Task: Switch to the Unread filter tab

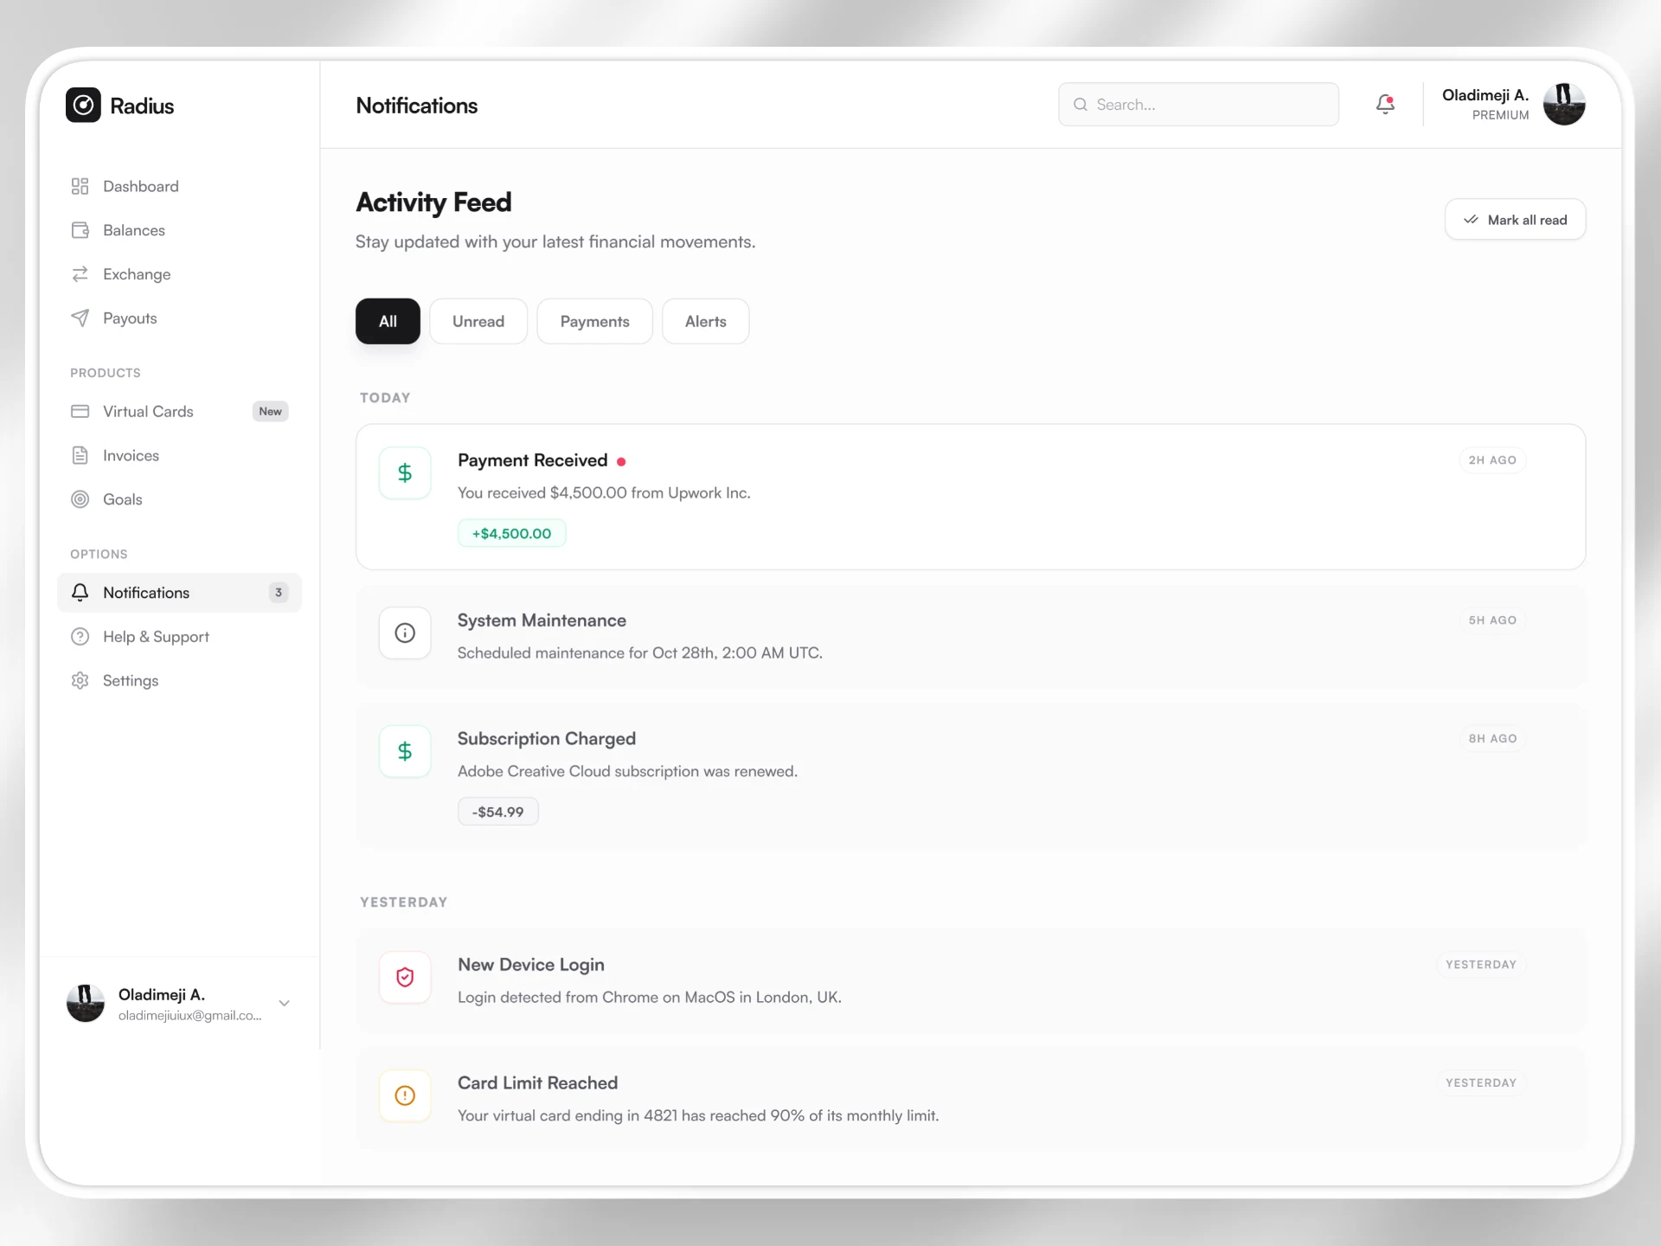Action: (x=478, y=322)
